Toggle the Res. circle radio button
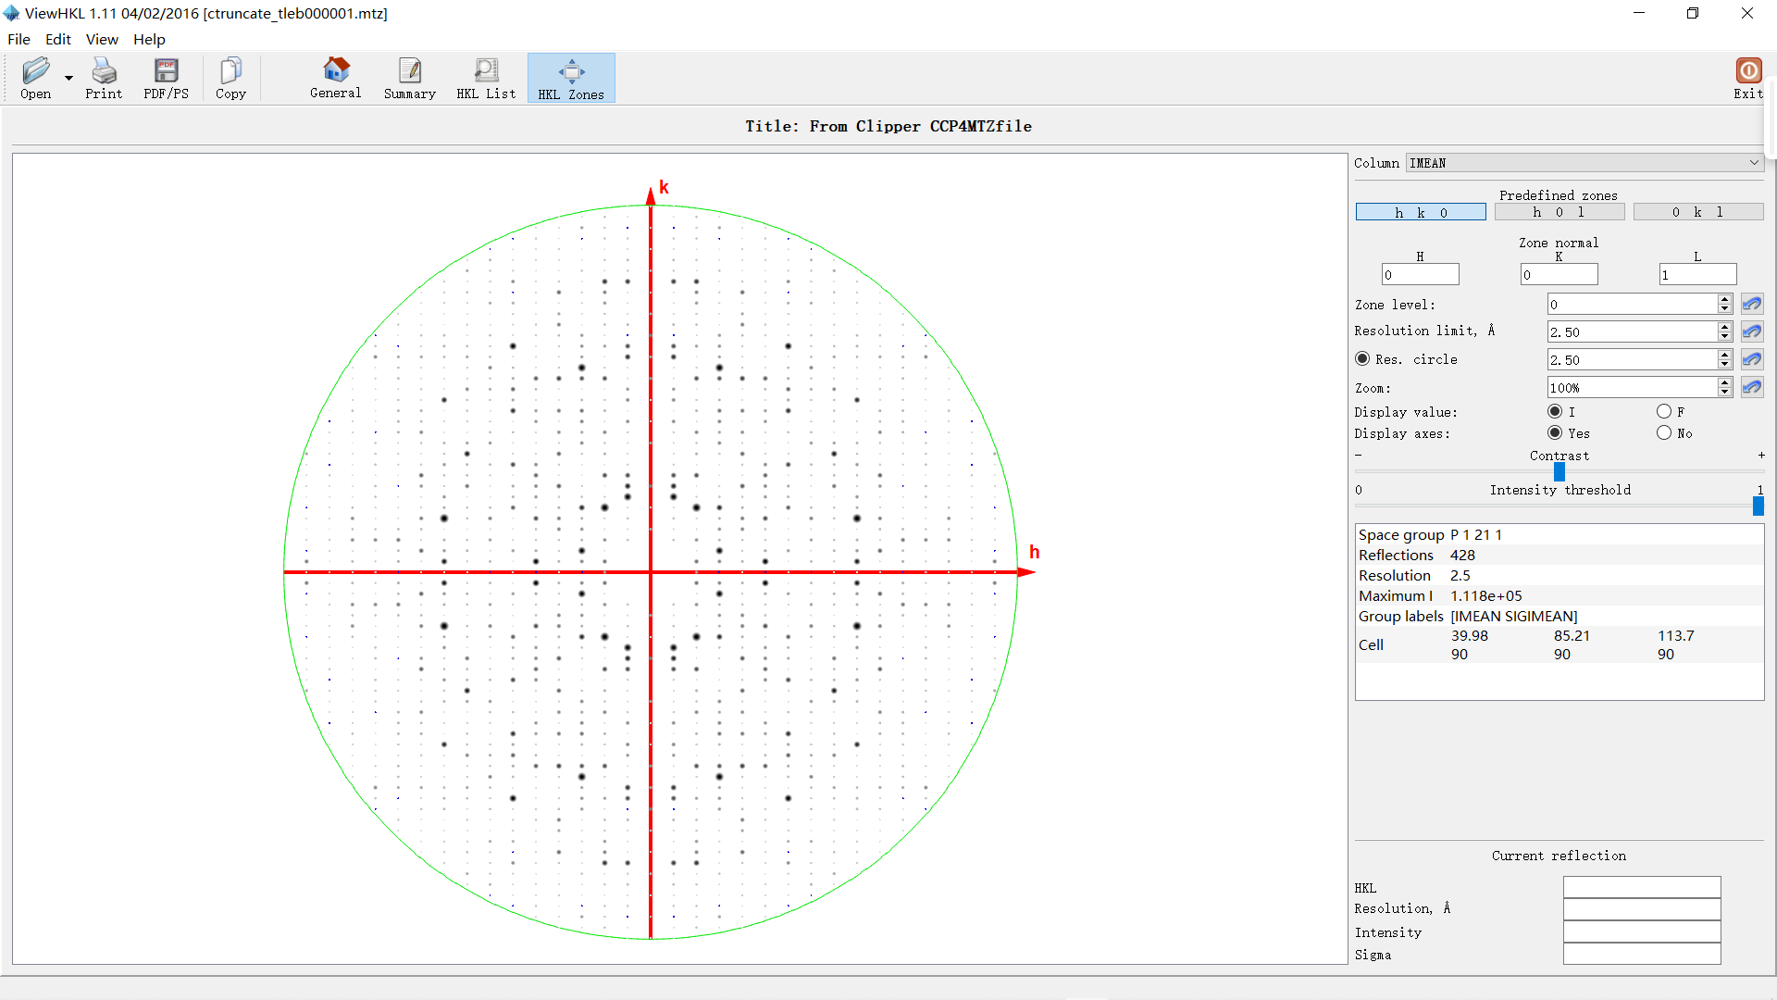The height and width of the screenshot is (1000, 1777). click(x=1362, y=359)
